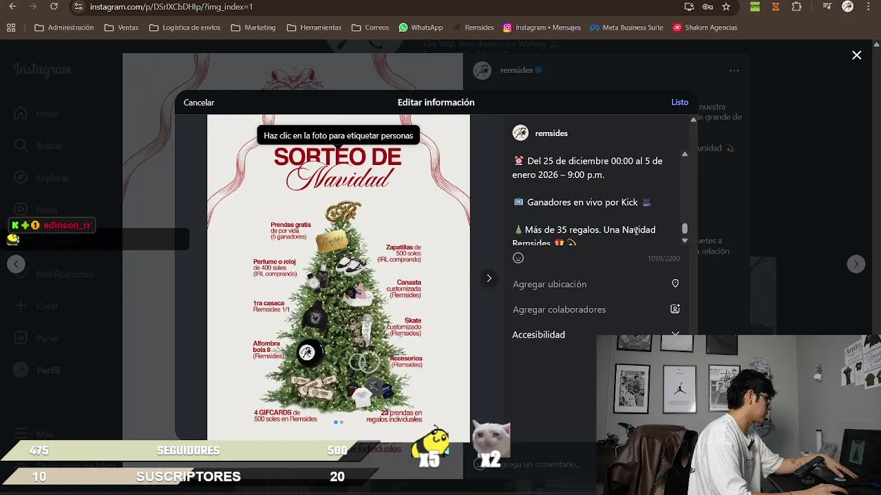Click the install app icon in address bar

tap(689, 7)
